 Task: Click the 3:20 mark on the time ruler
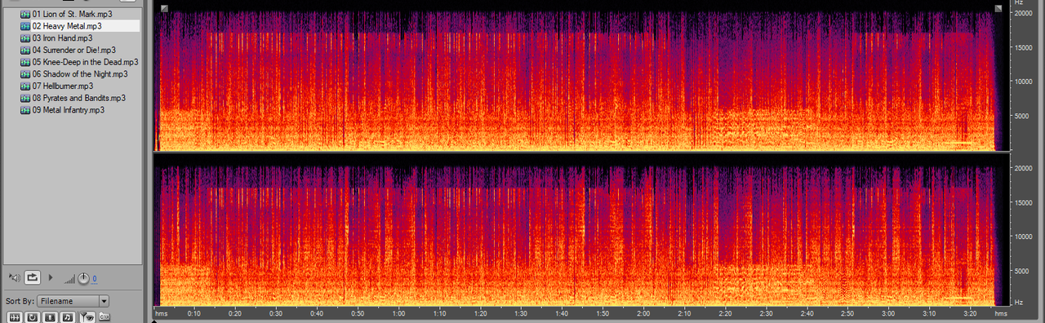point(971,313)
